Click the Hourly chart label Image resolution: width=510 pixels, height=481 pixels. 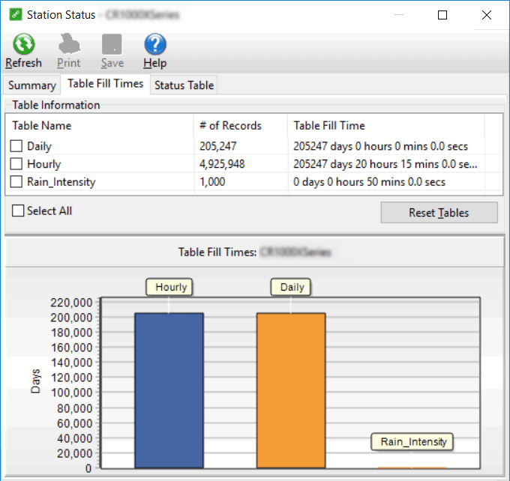[x=169, y=287]
